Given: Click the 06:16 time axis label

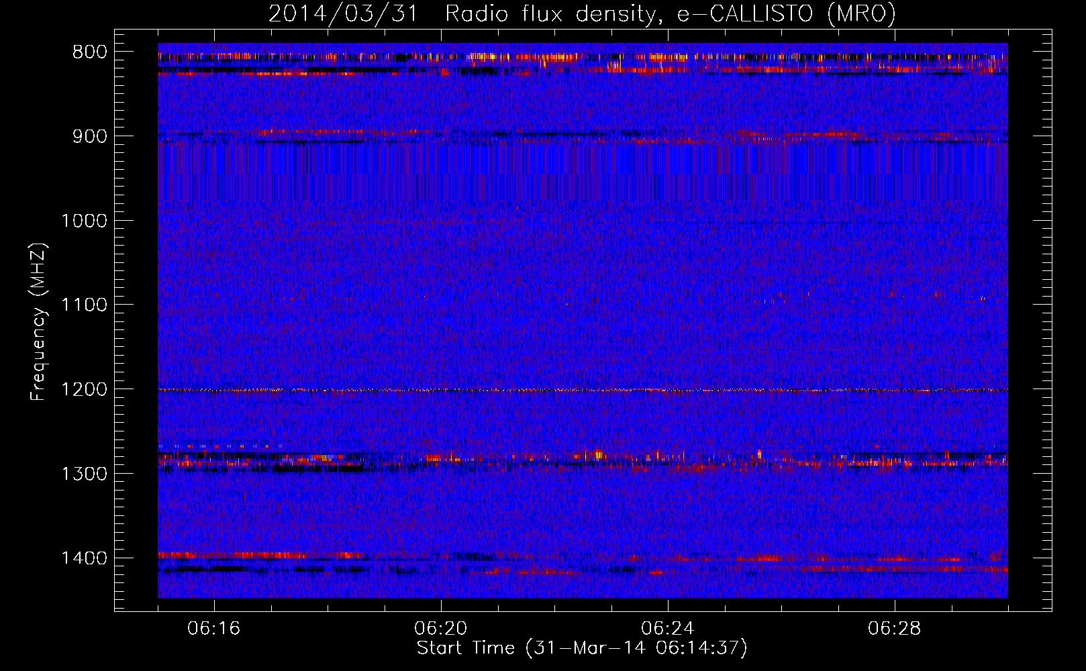Looking at the screenshot, I should point(214,629).
